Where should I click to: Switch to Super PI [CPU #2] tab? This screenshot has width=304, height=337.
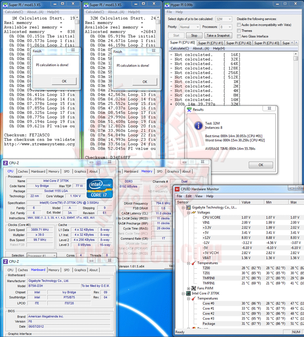coord(239,43)
